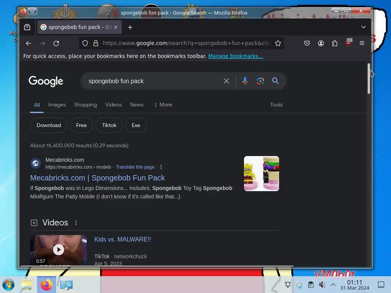
Task: Apply the Download filter chip
Action: click(x=48, y=125)
